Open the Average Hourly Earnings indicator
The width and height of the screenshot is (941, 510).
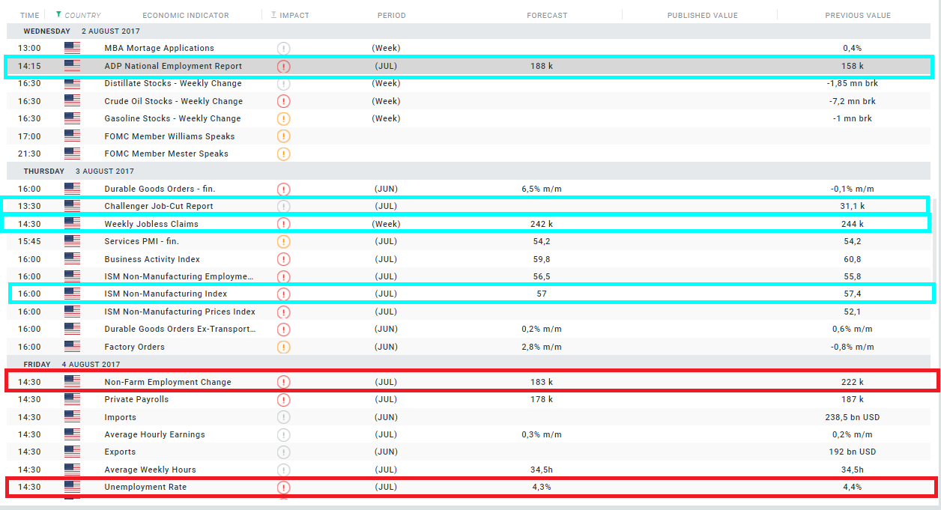click(x=154, y=434)
